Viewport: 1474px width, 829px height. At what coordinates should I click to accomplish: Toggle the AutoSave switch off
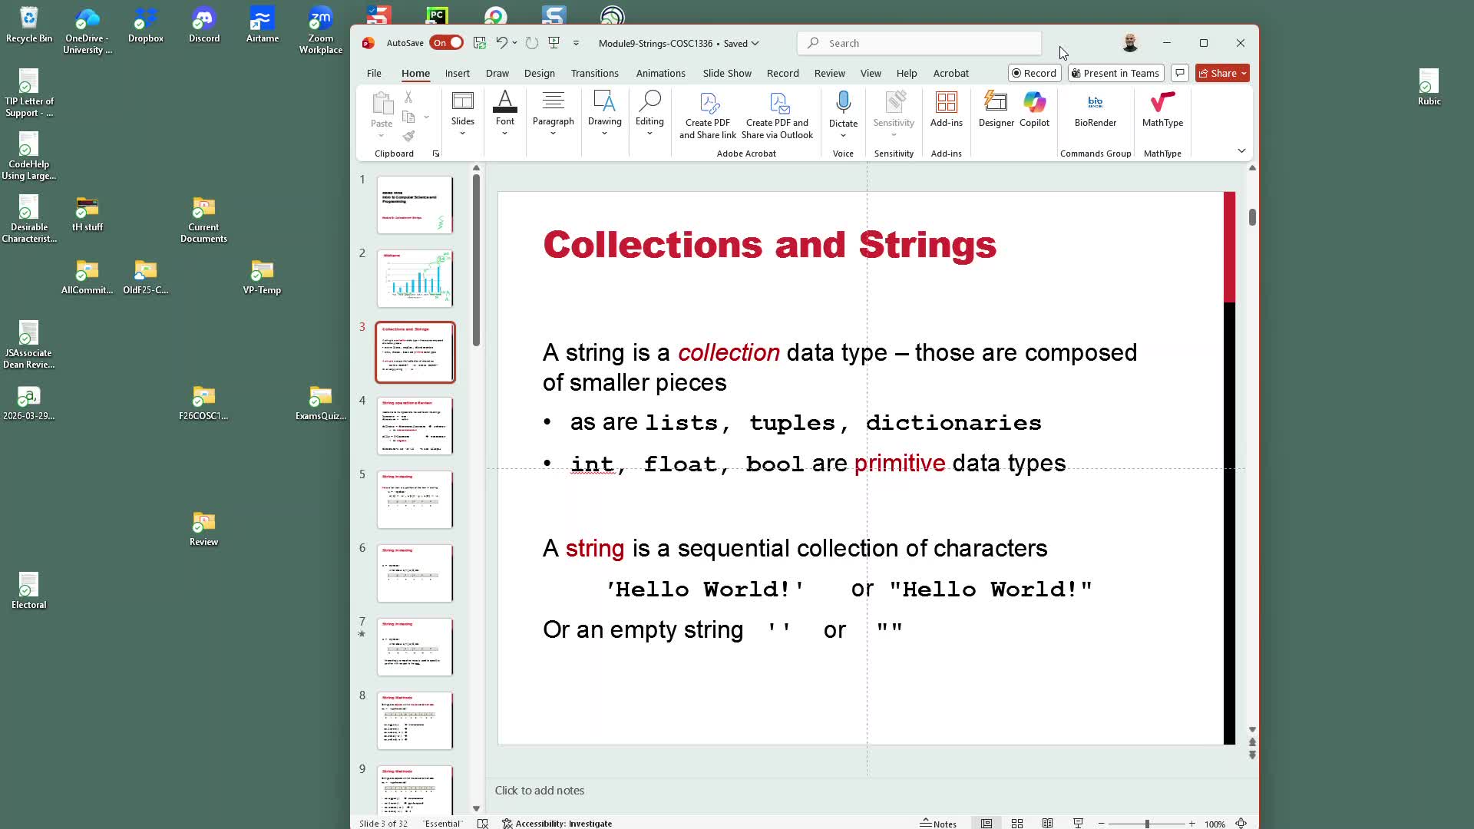447,43
